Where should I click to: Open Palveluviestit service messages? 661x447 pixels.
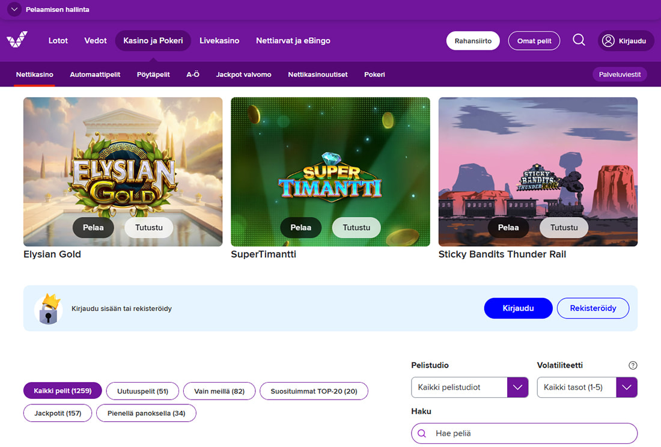620,74
